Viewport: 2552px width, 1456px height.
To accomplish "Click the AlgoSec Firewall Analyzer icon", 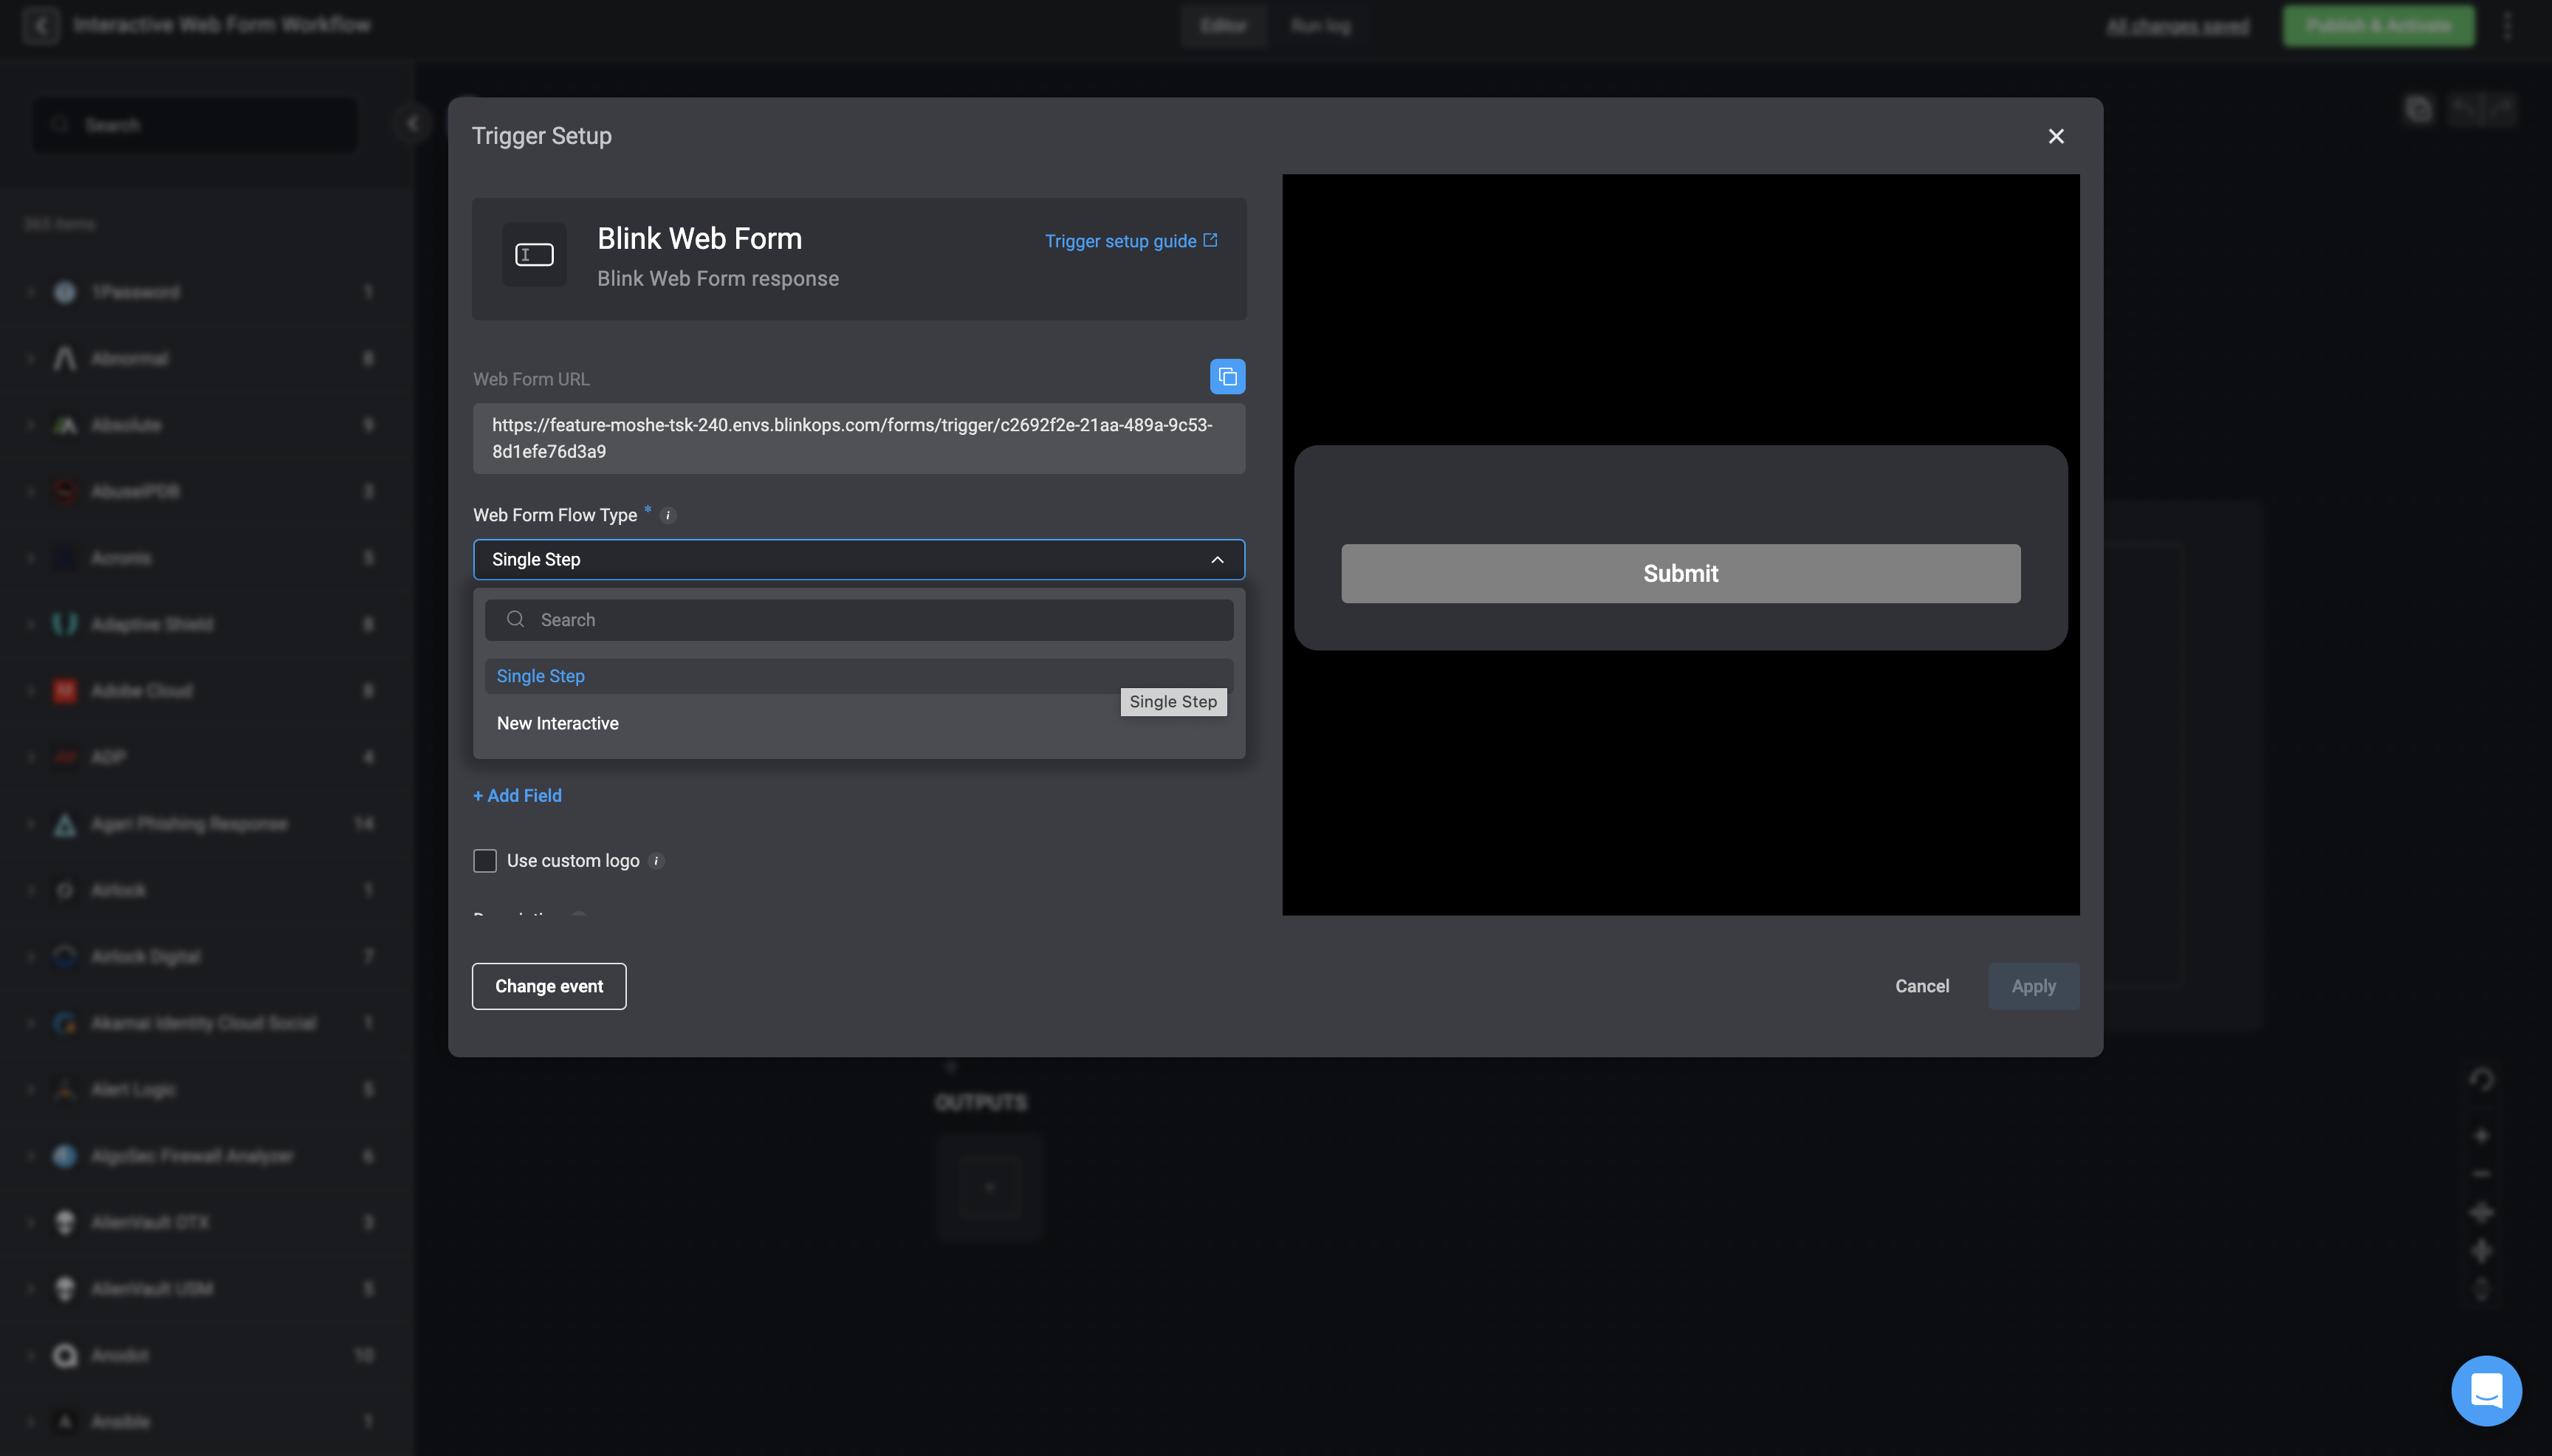I will 65,1156.
